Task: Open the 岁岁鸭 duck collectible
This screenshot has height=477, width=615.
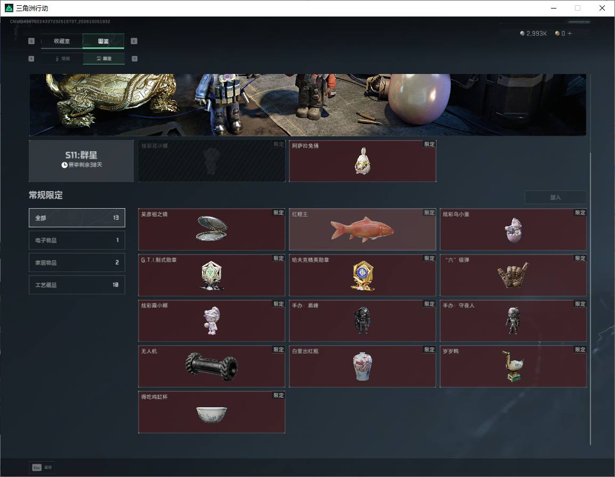Action: pos(513,366)
